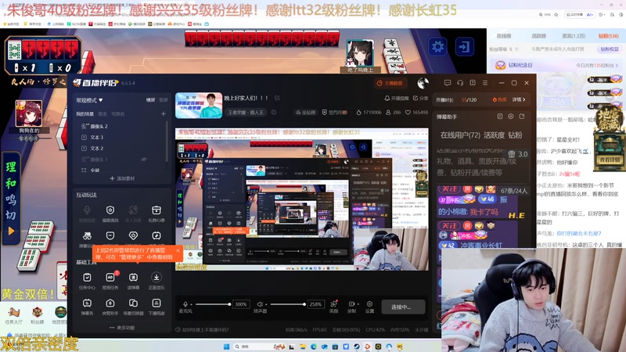Screen dimensions: 626x352
Task: Open the 弹幕助手 list icon
Action: coord(500,116)
